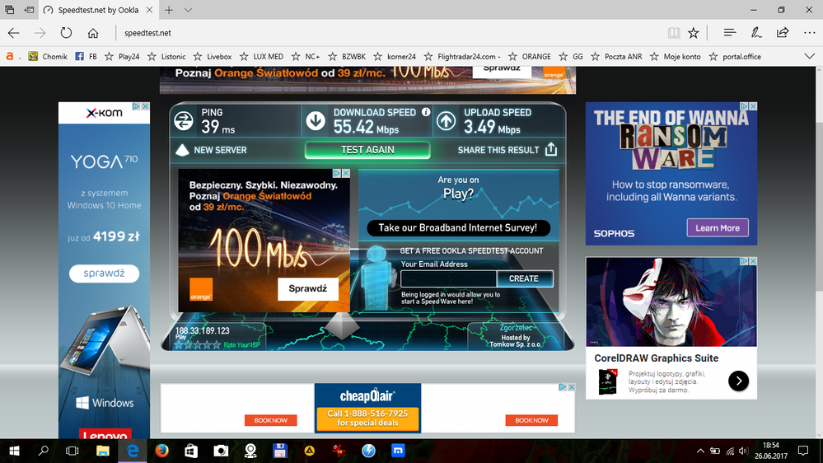Click right BOOK NOW on cheapOair ad
Image resolution: width=823 pixels, height=463 pixels.
tap(531, 420)
